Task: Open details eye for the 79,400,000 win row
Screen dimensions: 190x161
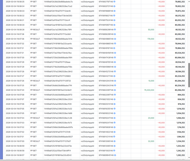Action: 115,90
